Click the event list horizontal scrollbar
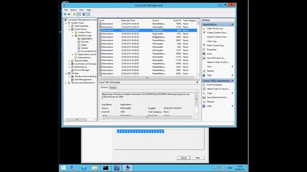307x172 pixels. 147,77
